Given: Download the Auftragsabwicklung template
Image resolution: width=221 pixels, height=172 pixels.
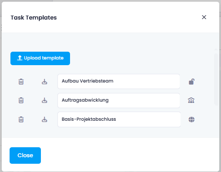Looking at the screenshot, I should coord(44,100).
